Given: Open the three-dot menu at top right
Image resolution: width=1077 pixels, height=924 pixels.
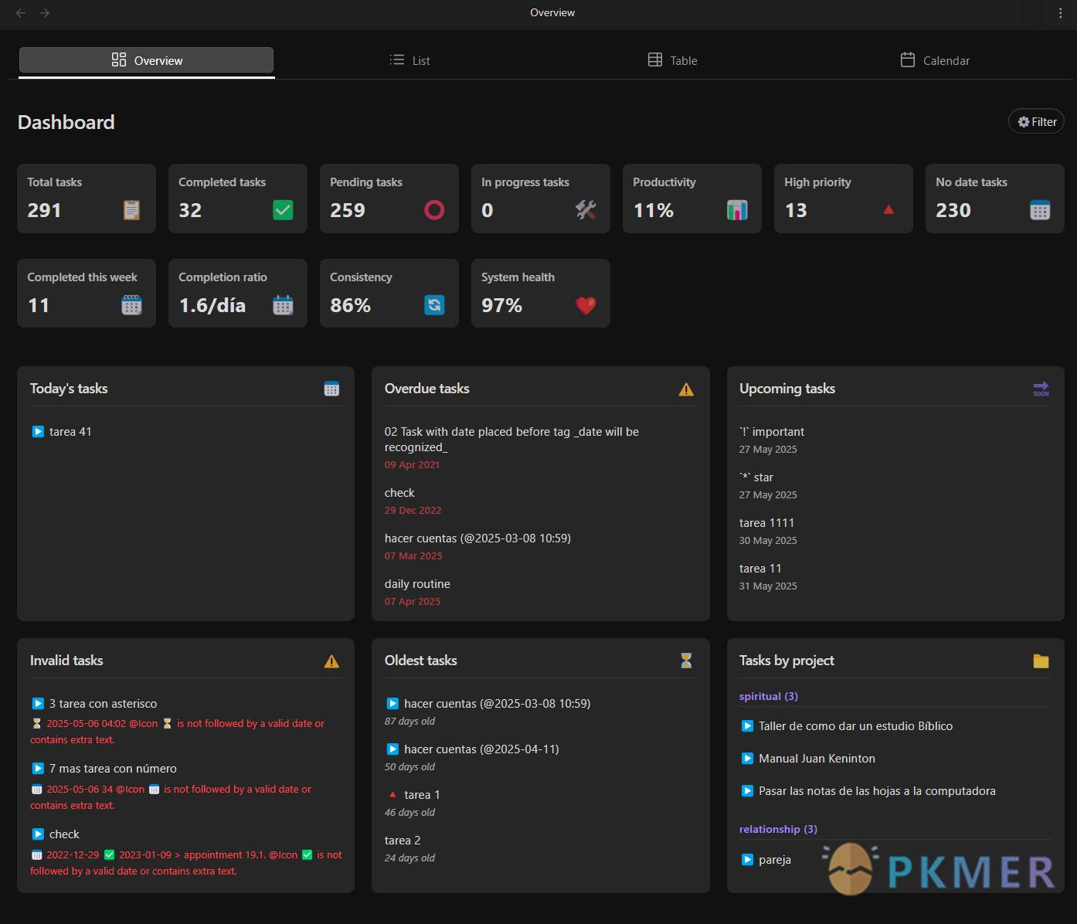Looking at the screenshot, I should pos(1060,13).
